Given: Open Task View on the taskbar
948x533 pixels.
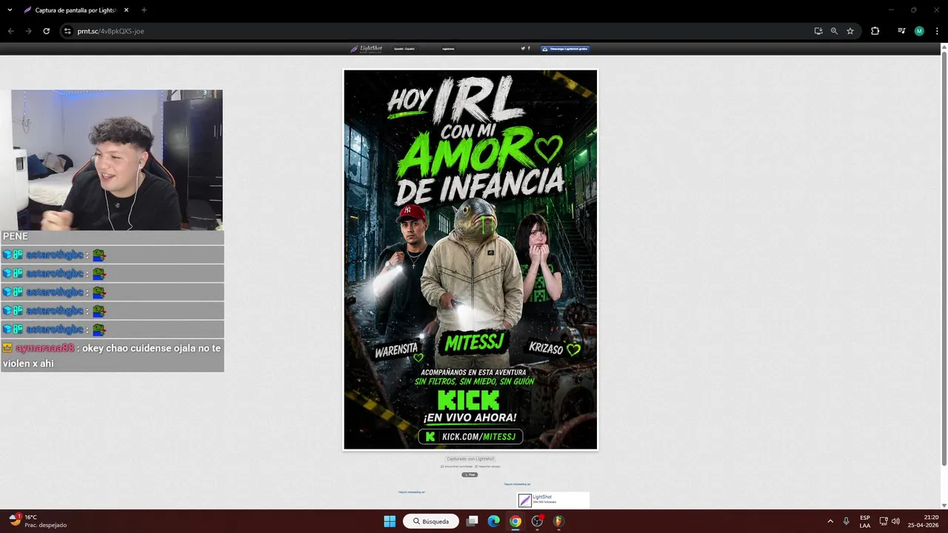Looking at the screenshot, I should pos(473,521).
